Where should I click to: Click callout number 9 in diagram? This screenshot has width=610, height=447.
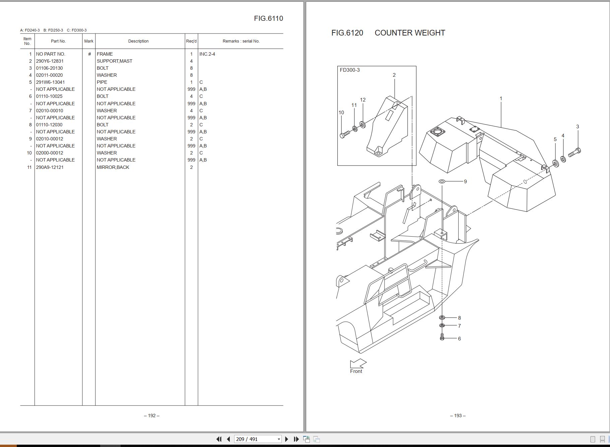465,182
